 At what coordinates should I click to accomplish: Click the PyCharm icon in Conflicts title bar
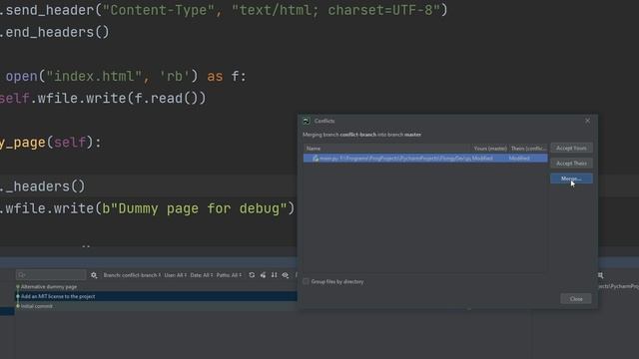click(x=307, y=121)
